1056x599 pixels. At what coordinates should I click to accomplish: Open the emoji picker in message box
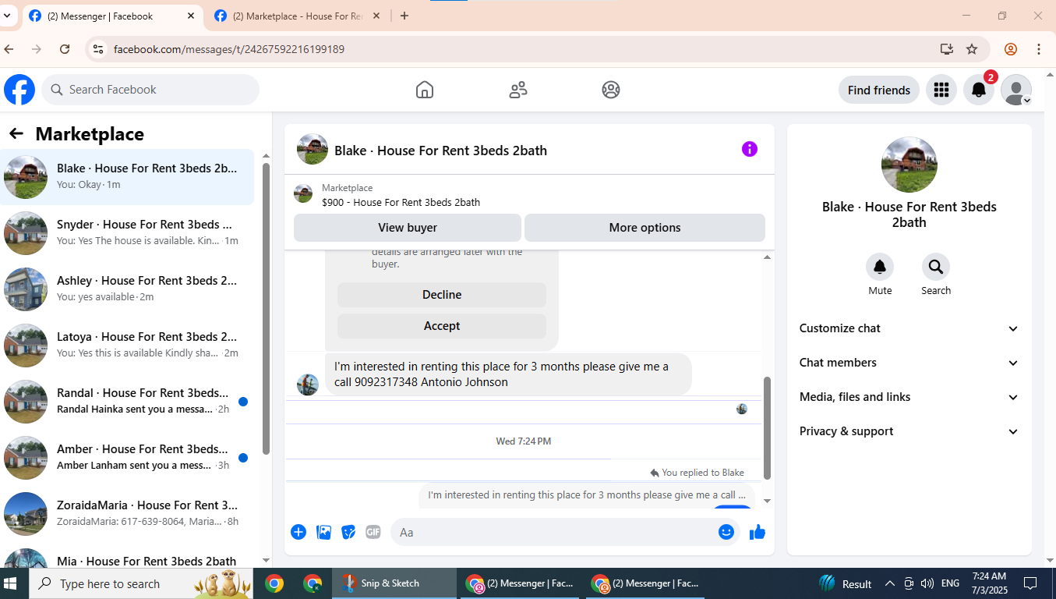click(x=726, y=532)
